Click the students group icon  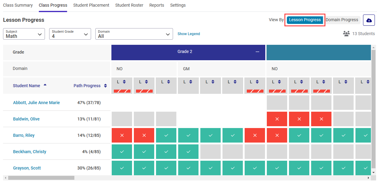(346, 34)
